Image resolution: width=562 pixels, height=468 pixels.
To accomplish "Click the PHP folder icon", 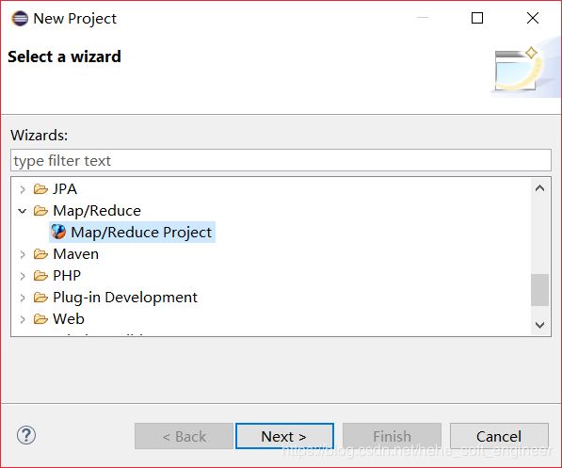I will pyautogui.click(x=40, y=275).
